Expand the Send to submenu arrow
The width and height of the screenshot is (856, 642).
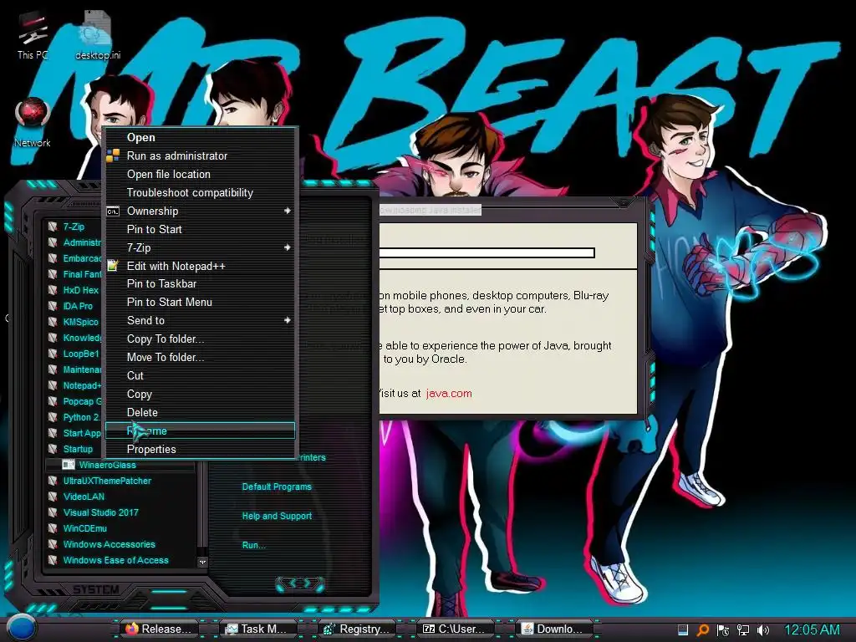[288, 320]
